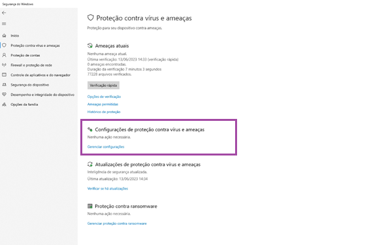The image size is (369, 245).
Task: Open Ameaças permitidas link
Action: (103, 104)
